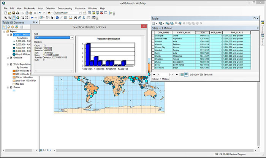Click the POP column header

pos(203,33)
